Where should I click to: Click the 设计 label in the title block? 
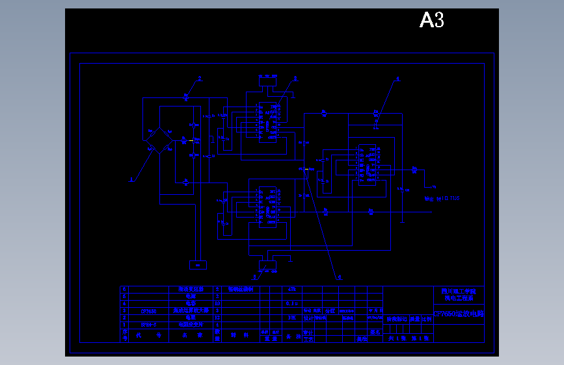pyautogui.click(x=308, y=318)
